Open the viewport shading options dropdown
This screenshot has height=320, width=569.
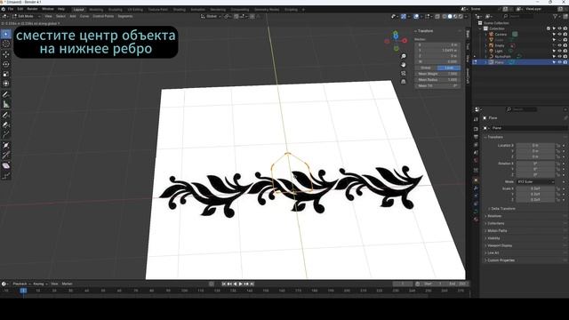tap(465, 16)
